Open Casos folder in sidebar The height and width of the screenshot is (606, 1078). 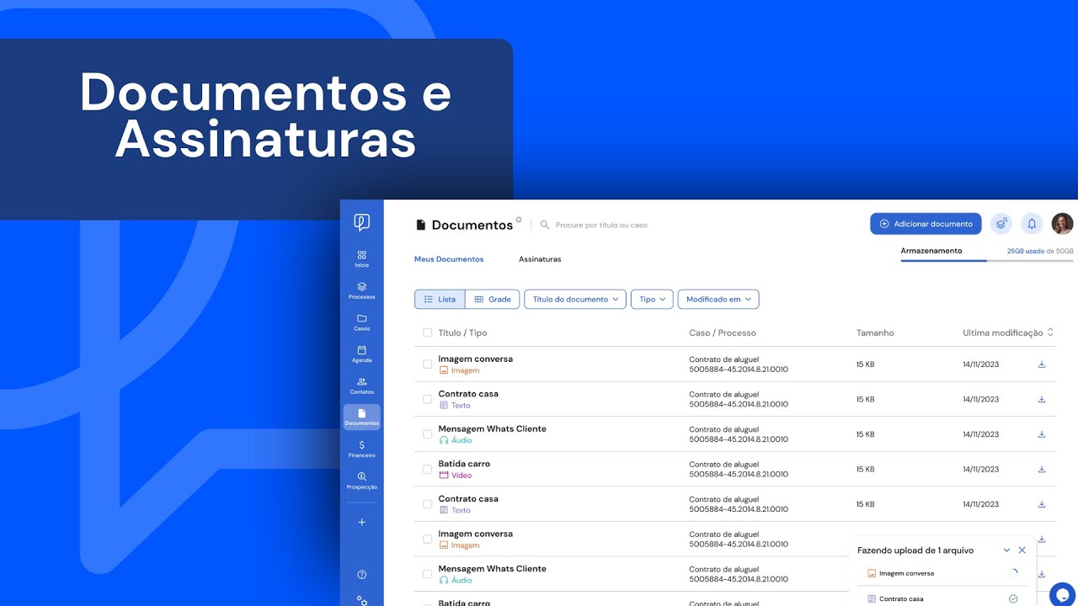click(361, 322)
